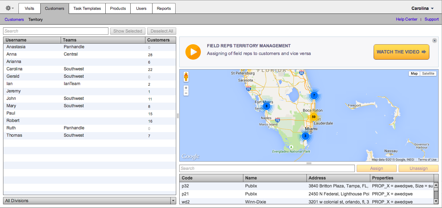The image size is (442, 208).
Task: Click the yellow cluster marker 59
Action: pyautogui.click(x=314, y=117)
